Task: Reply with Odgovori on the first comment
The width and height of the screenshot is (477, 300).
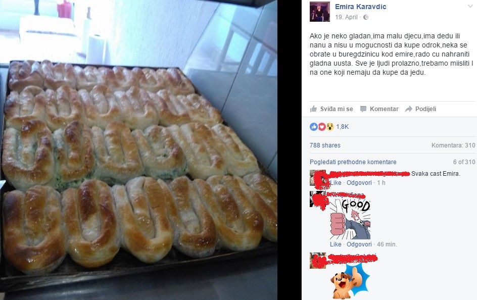Action: coord(359,183)
